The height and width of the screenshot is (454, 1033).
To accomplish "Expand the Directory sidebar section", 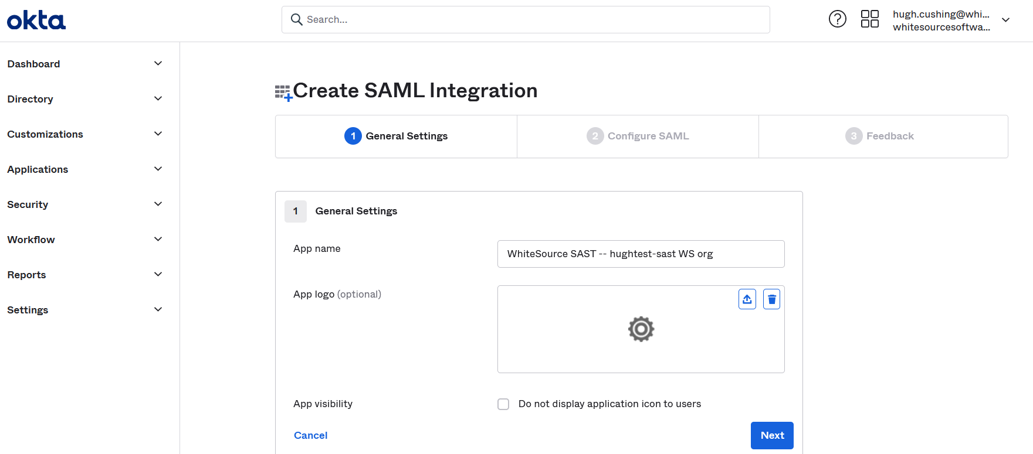I will pyautogui.click(x=158, y=99).
